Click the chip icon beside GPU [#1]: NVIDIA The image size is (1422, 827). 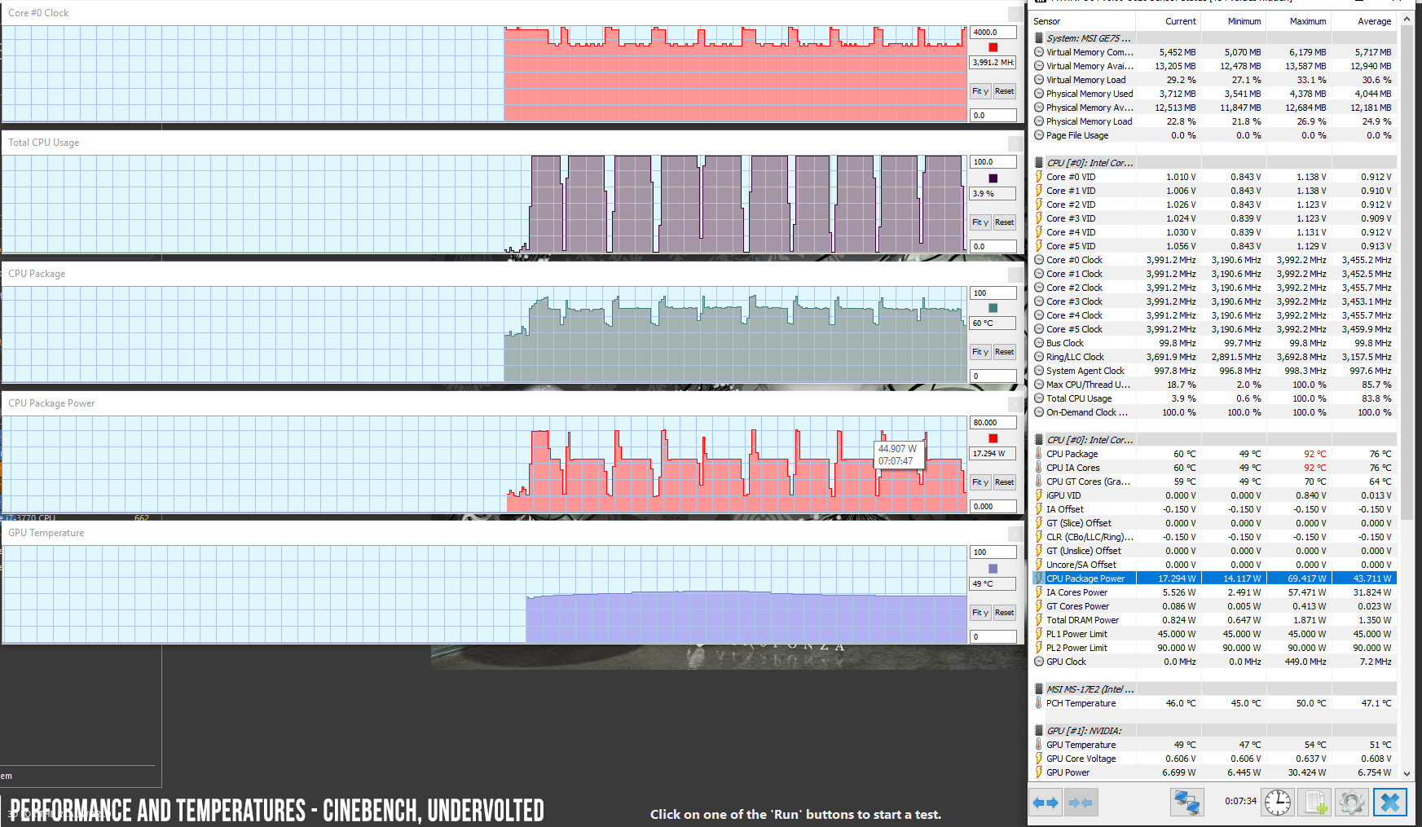pyautogui.click(x=1039, y=731)
